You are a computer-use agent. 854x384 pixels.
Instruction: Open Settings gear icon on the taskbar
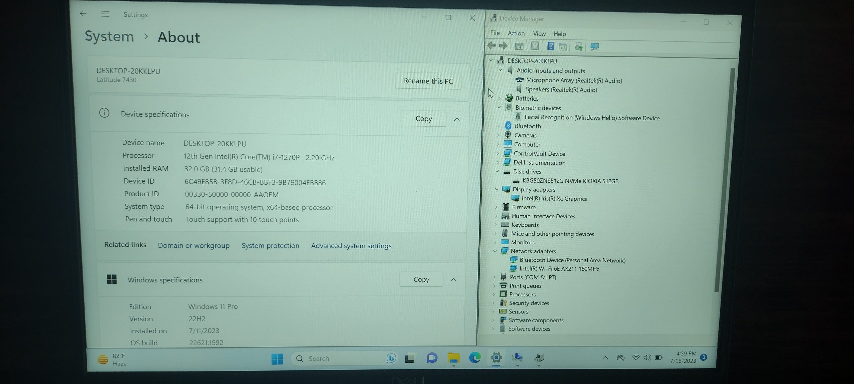[x=496, y=358]
